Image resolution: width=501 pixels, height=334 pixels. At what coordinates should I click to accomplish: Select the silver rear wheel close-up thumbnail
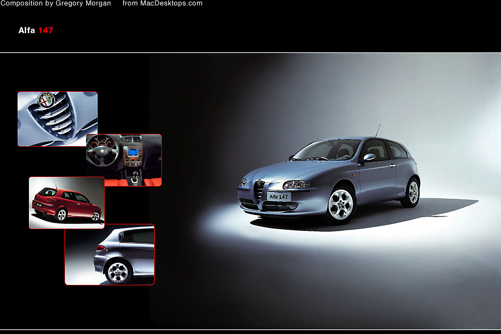coord(110,254)
